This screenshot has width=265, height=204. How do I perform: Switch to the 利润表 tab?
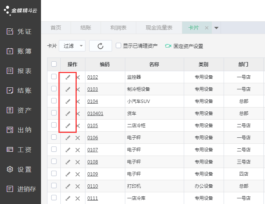tap(118, 28)
